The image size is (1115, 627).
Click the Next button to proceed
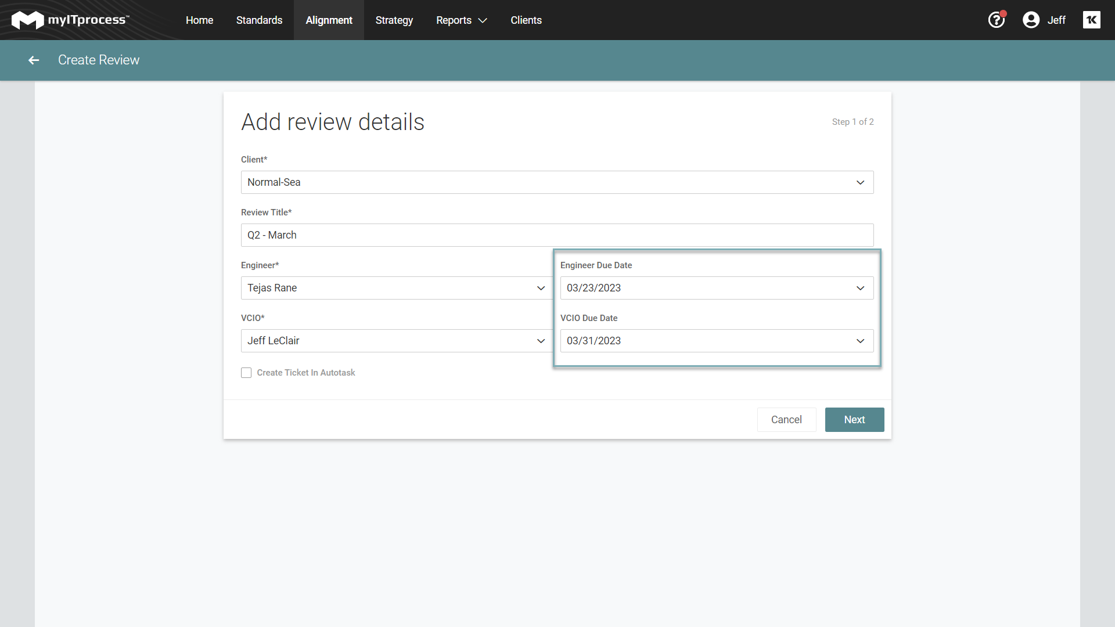(x=854, y=419)
